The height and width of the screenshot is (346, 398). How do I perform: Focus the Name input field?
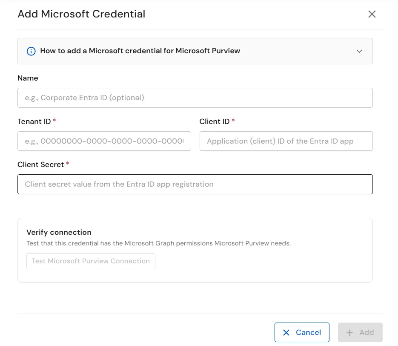pos(195,98)
